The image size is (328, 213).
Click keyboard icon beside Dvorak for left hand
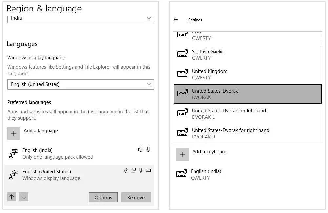coord(182,113)
